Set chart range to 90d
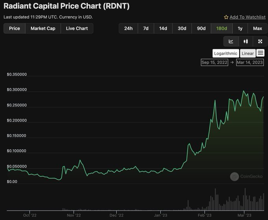The width and height of the screenshot is (268, 220). [x=201, y=28]
